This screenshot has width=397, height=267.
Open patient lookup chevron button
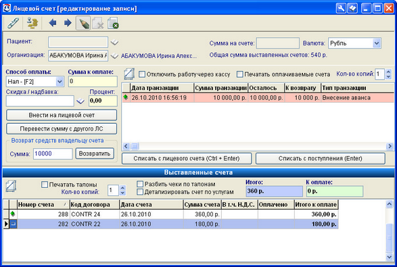(x=115, y=43)
